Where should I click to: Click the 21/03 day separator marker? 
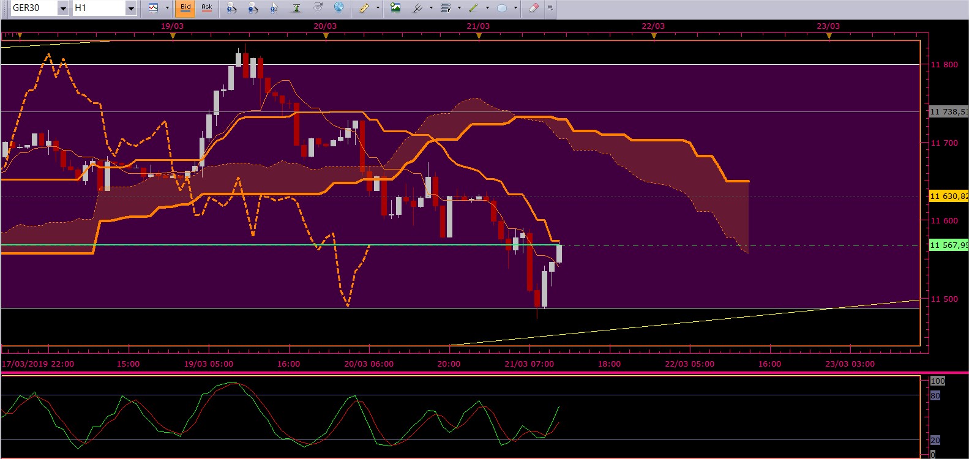click(479, 36)
